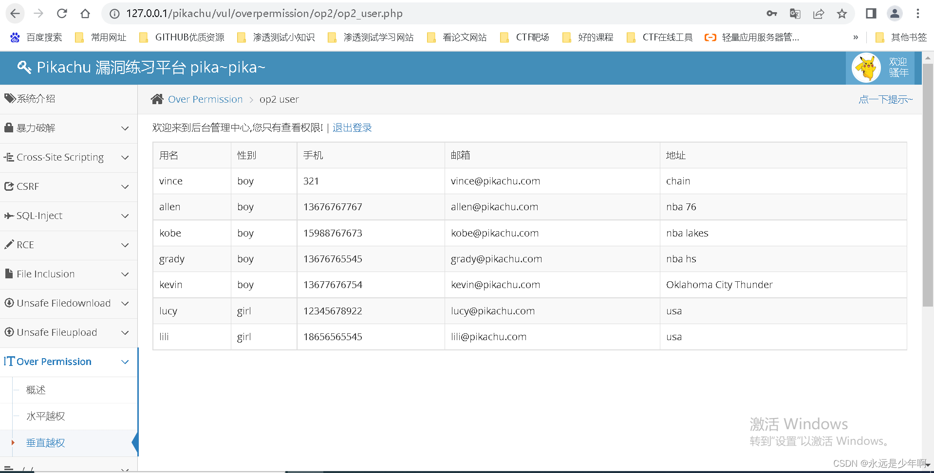Expand the 暴力破解 sidebar section

coord(69,128)
